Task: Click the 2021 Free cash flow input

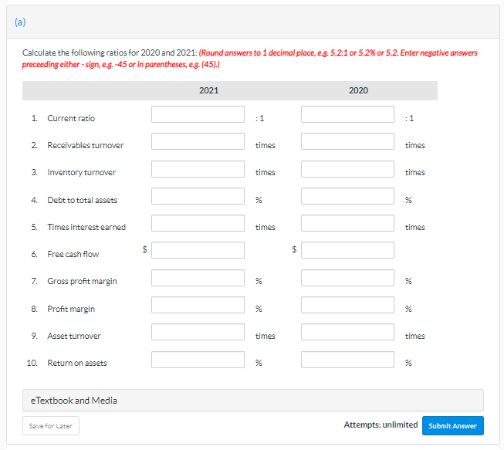Action: click(x=198, y=250)
